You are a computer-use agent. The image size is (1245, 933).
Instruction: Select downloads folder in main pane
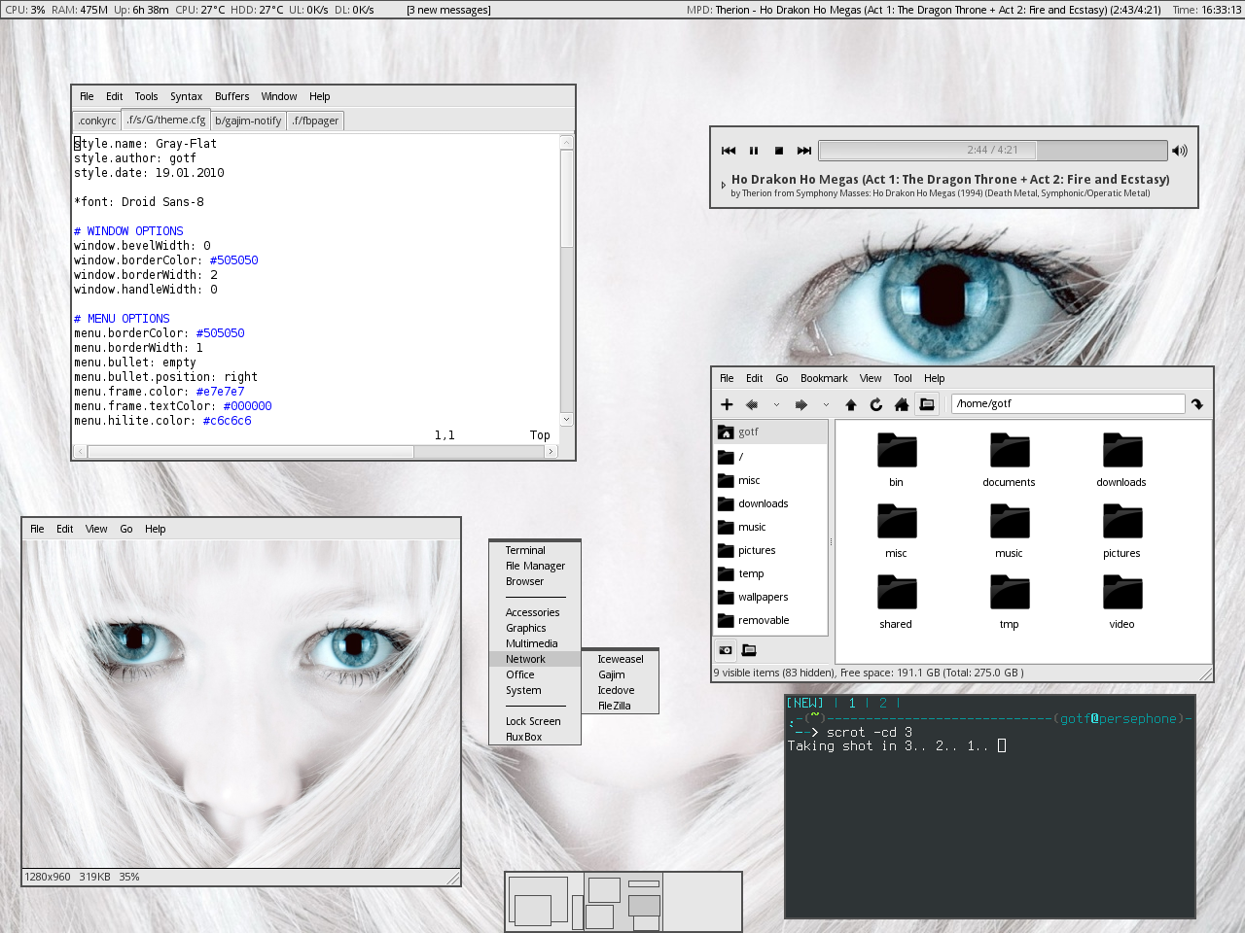(1121, 451)
